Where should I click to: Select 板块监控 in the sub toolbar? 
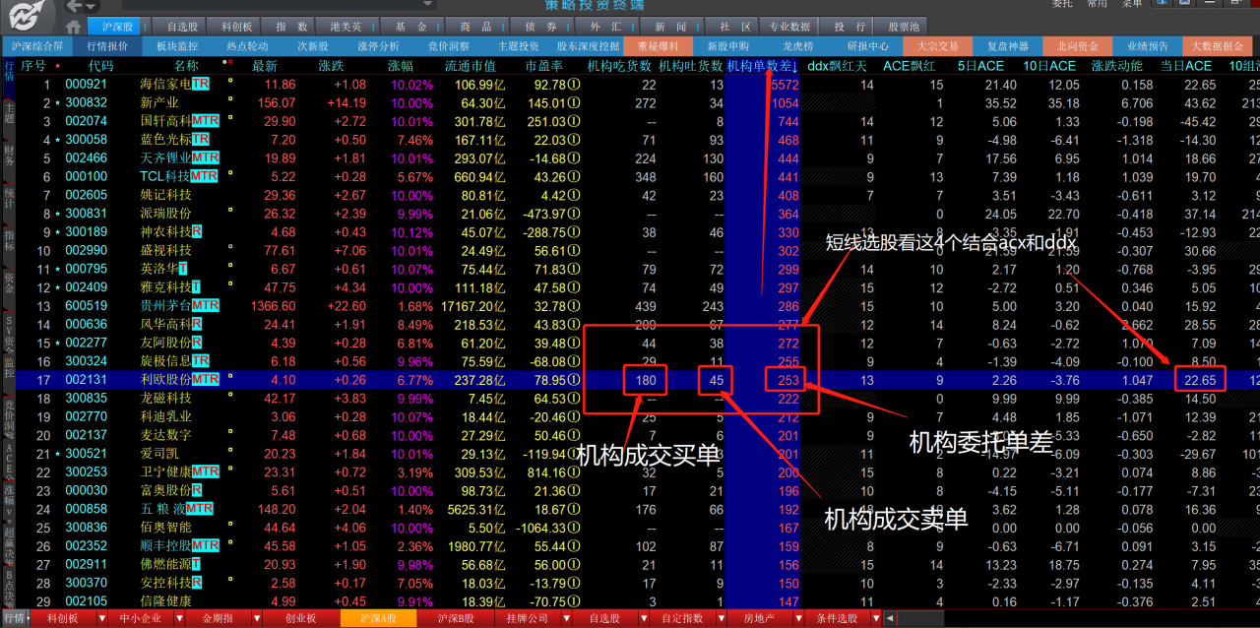(x=177, y=45)
